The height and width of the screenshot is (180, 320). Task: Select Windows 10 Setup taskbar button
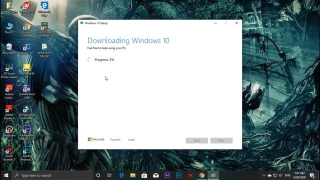[x=213, y=175]
